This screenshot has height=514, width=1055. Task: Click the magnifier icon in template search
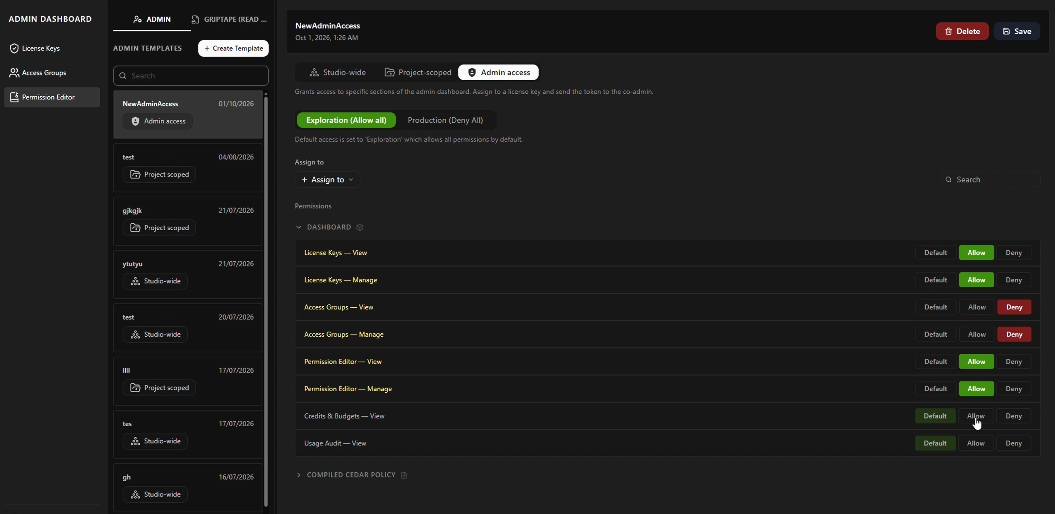pyautogui.click(x=123, y=75)
